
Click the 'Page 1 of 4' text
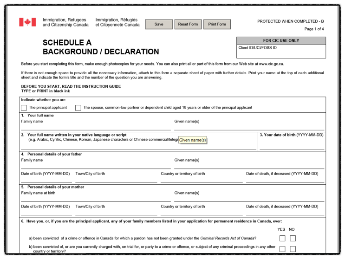[x=314, y=29]
